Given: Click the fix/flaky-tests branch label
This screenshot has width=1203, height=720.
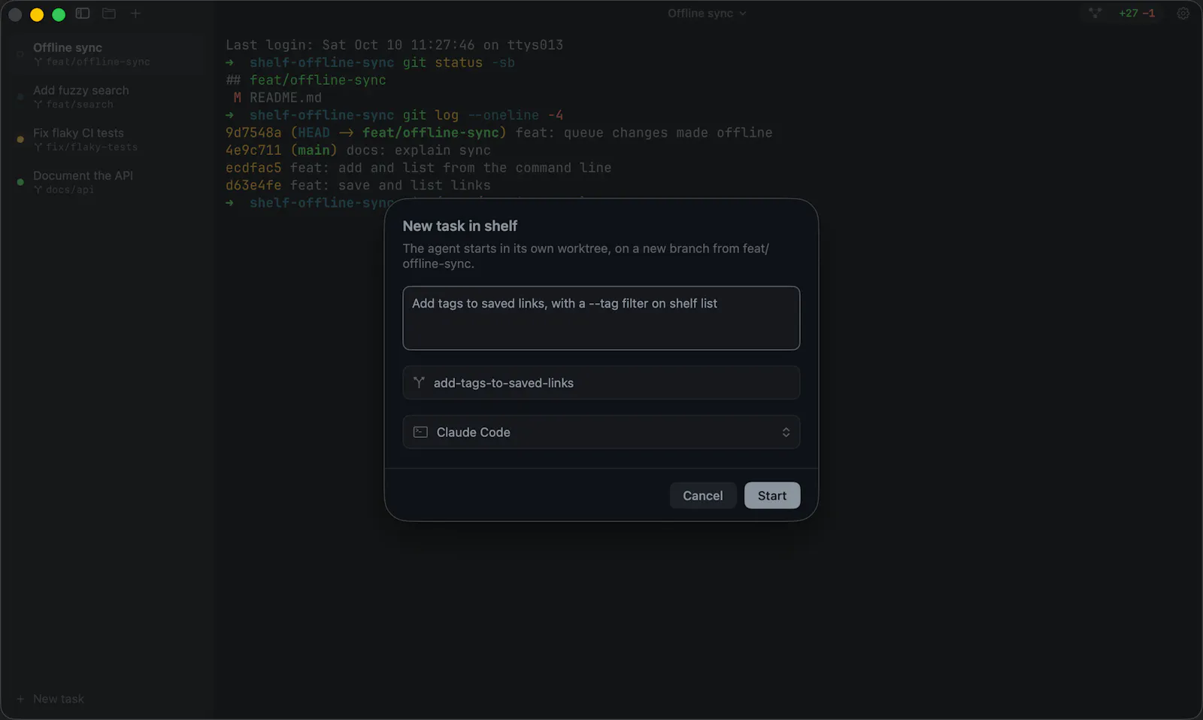Looking at the screenshot, I should pyautogui.click(x=92, y=147).
